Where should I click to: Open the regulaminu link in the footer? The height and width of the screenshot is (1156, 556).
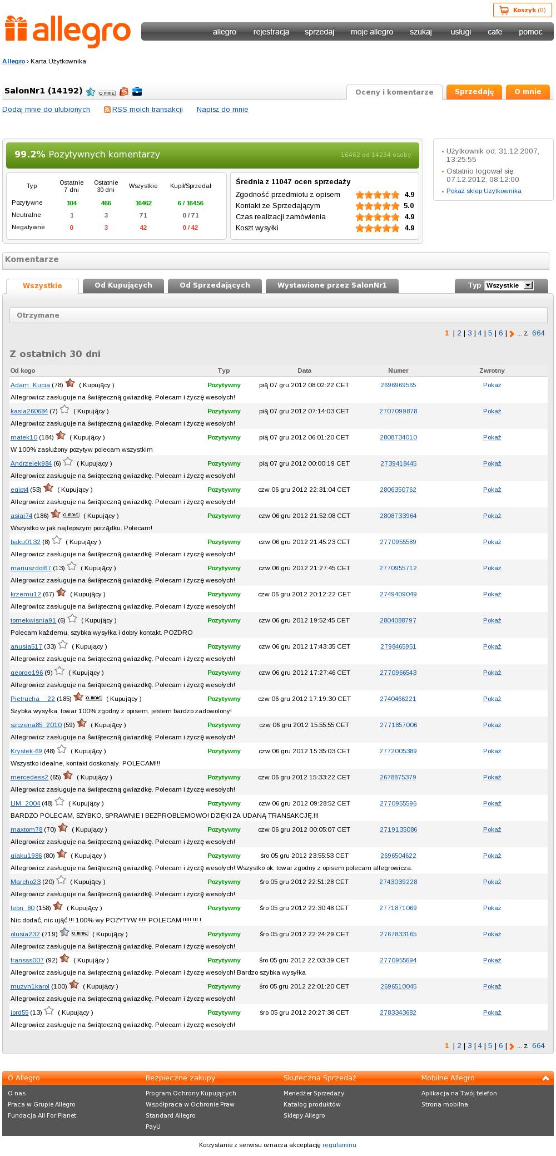[339, 1145]
